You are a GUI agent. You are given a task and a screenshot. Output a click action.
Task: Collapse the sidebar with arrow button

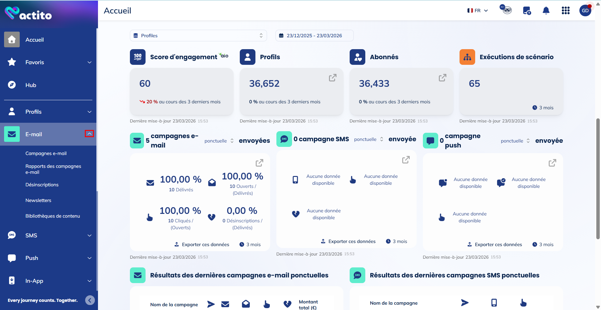click(x=90, y=300)
